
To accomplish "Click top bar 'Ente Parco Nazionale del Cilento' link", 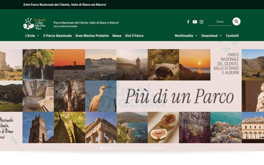I will (x=65, y=4).
